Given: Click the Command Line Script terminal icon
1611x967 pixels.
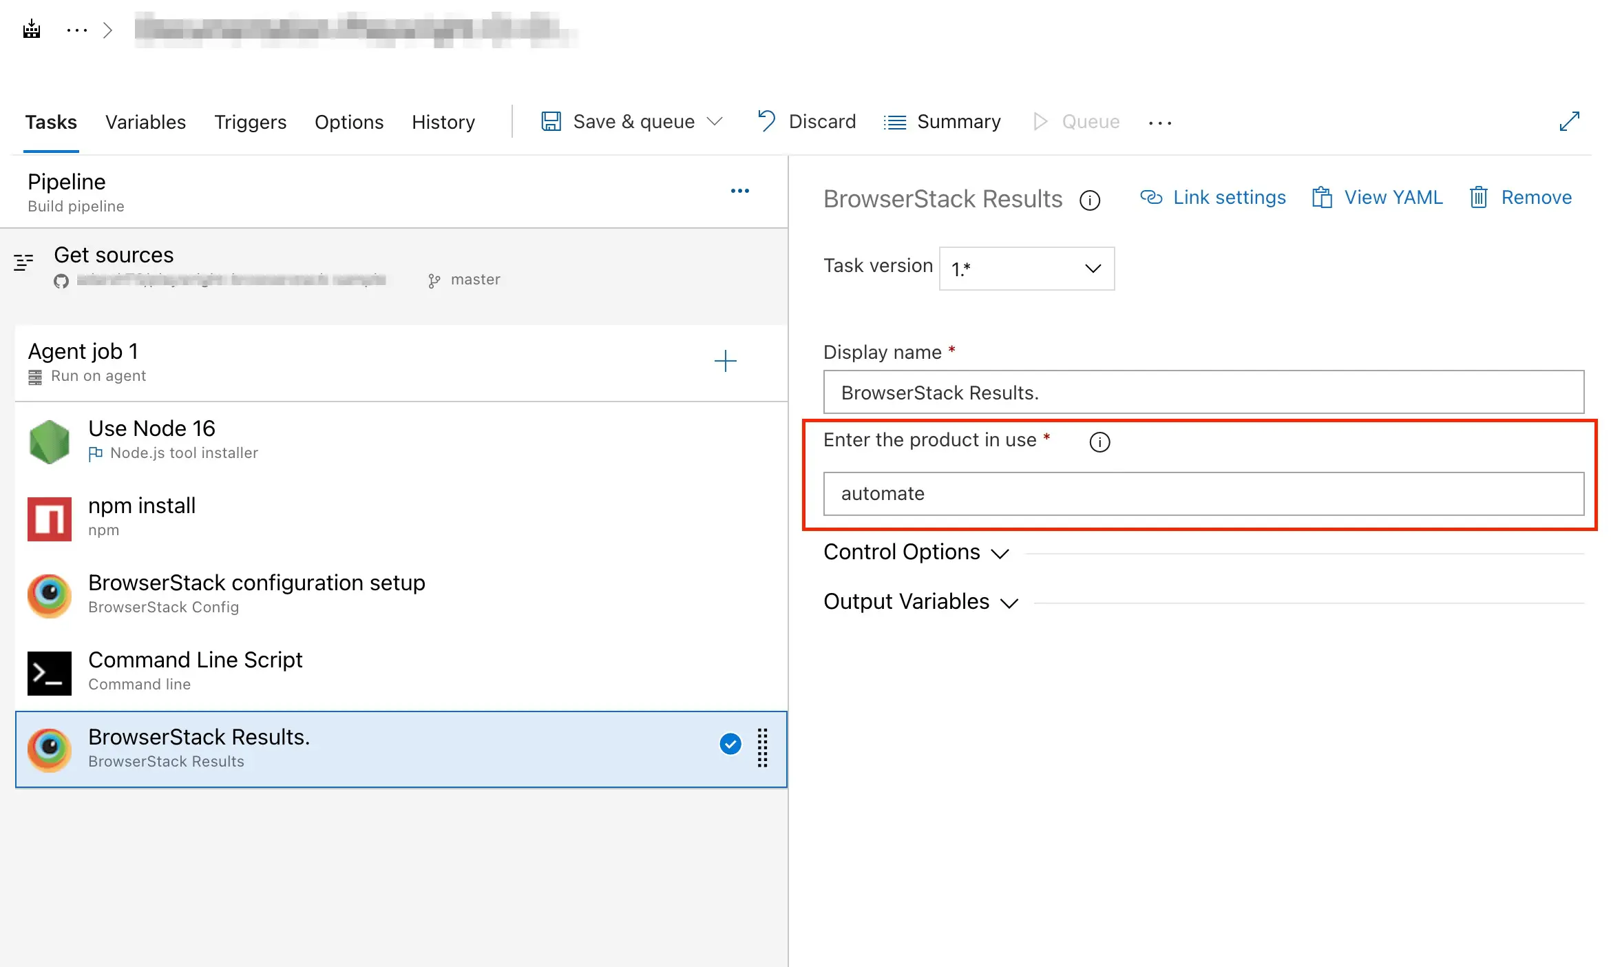Looking at the screenshot, I should [49, 672].
